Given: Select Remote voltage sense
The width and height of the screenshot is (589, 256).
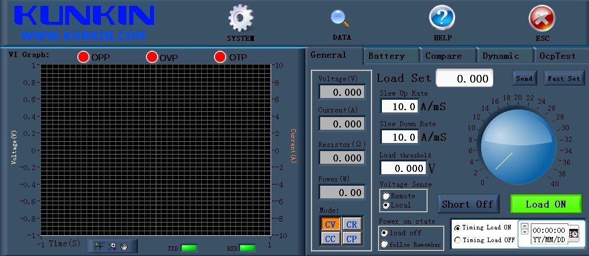Looking at the screenshot, I should (x=386, y=197).
